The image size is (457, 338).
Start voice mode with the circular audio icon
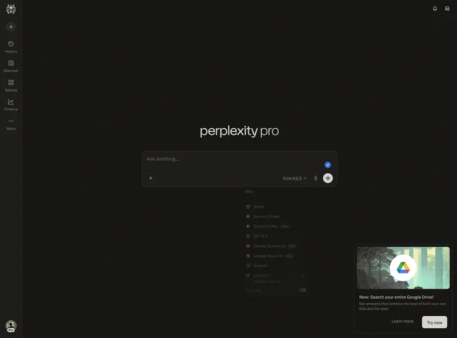tap(328, 178)
